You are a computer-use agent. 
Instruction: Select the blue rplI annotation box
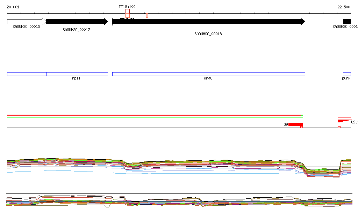(77, 74)
